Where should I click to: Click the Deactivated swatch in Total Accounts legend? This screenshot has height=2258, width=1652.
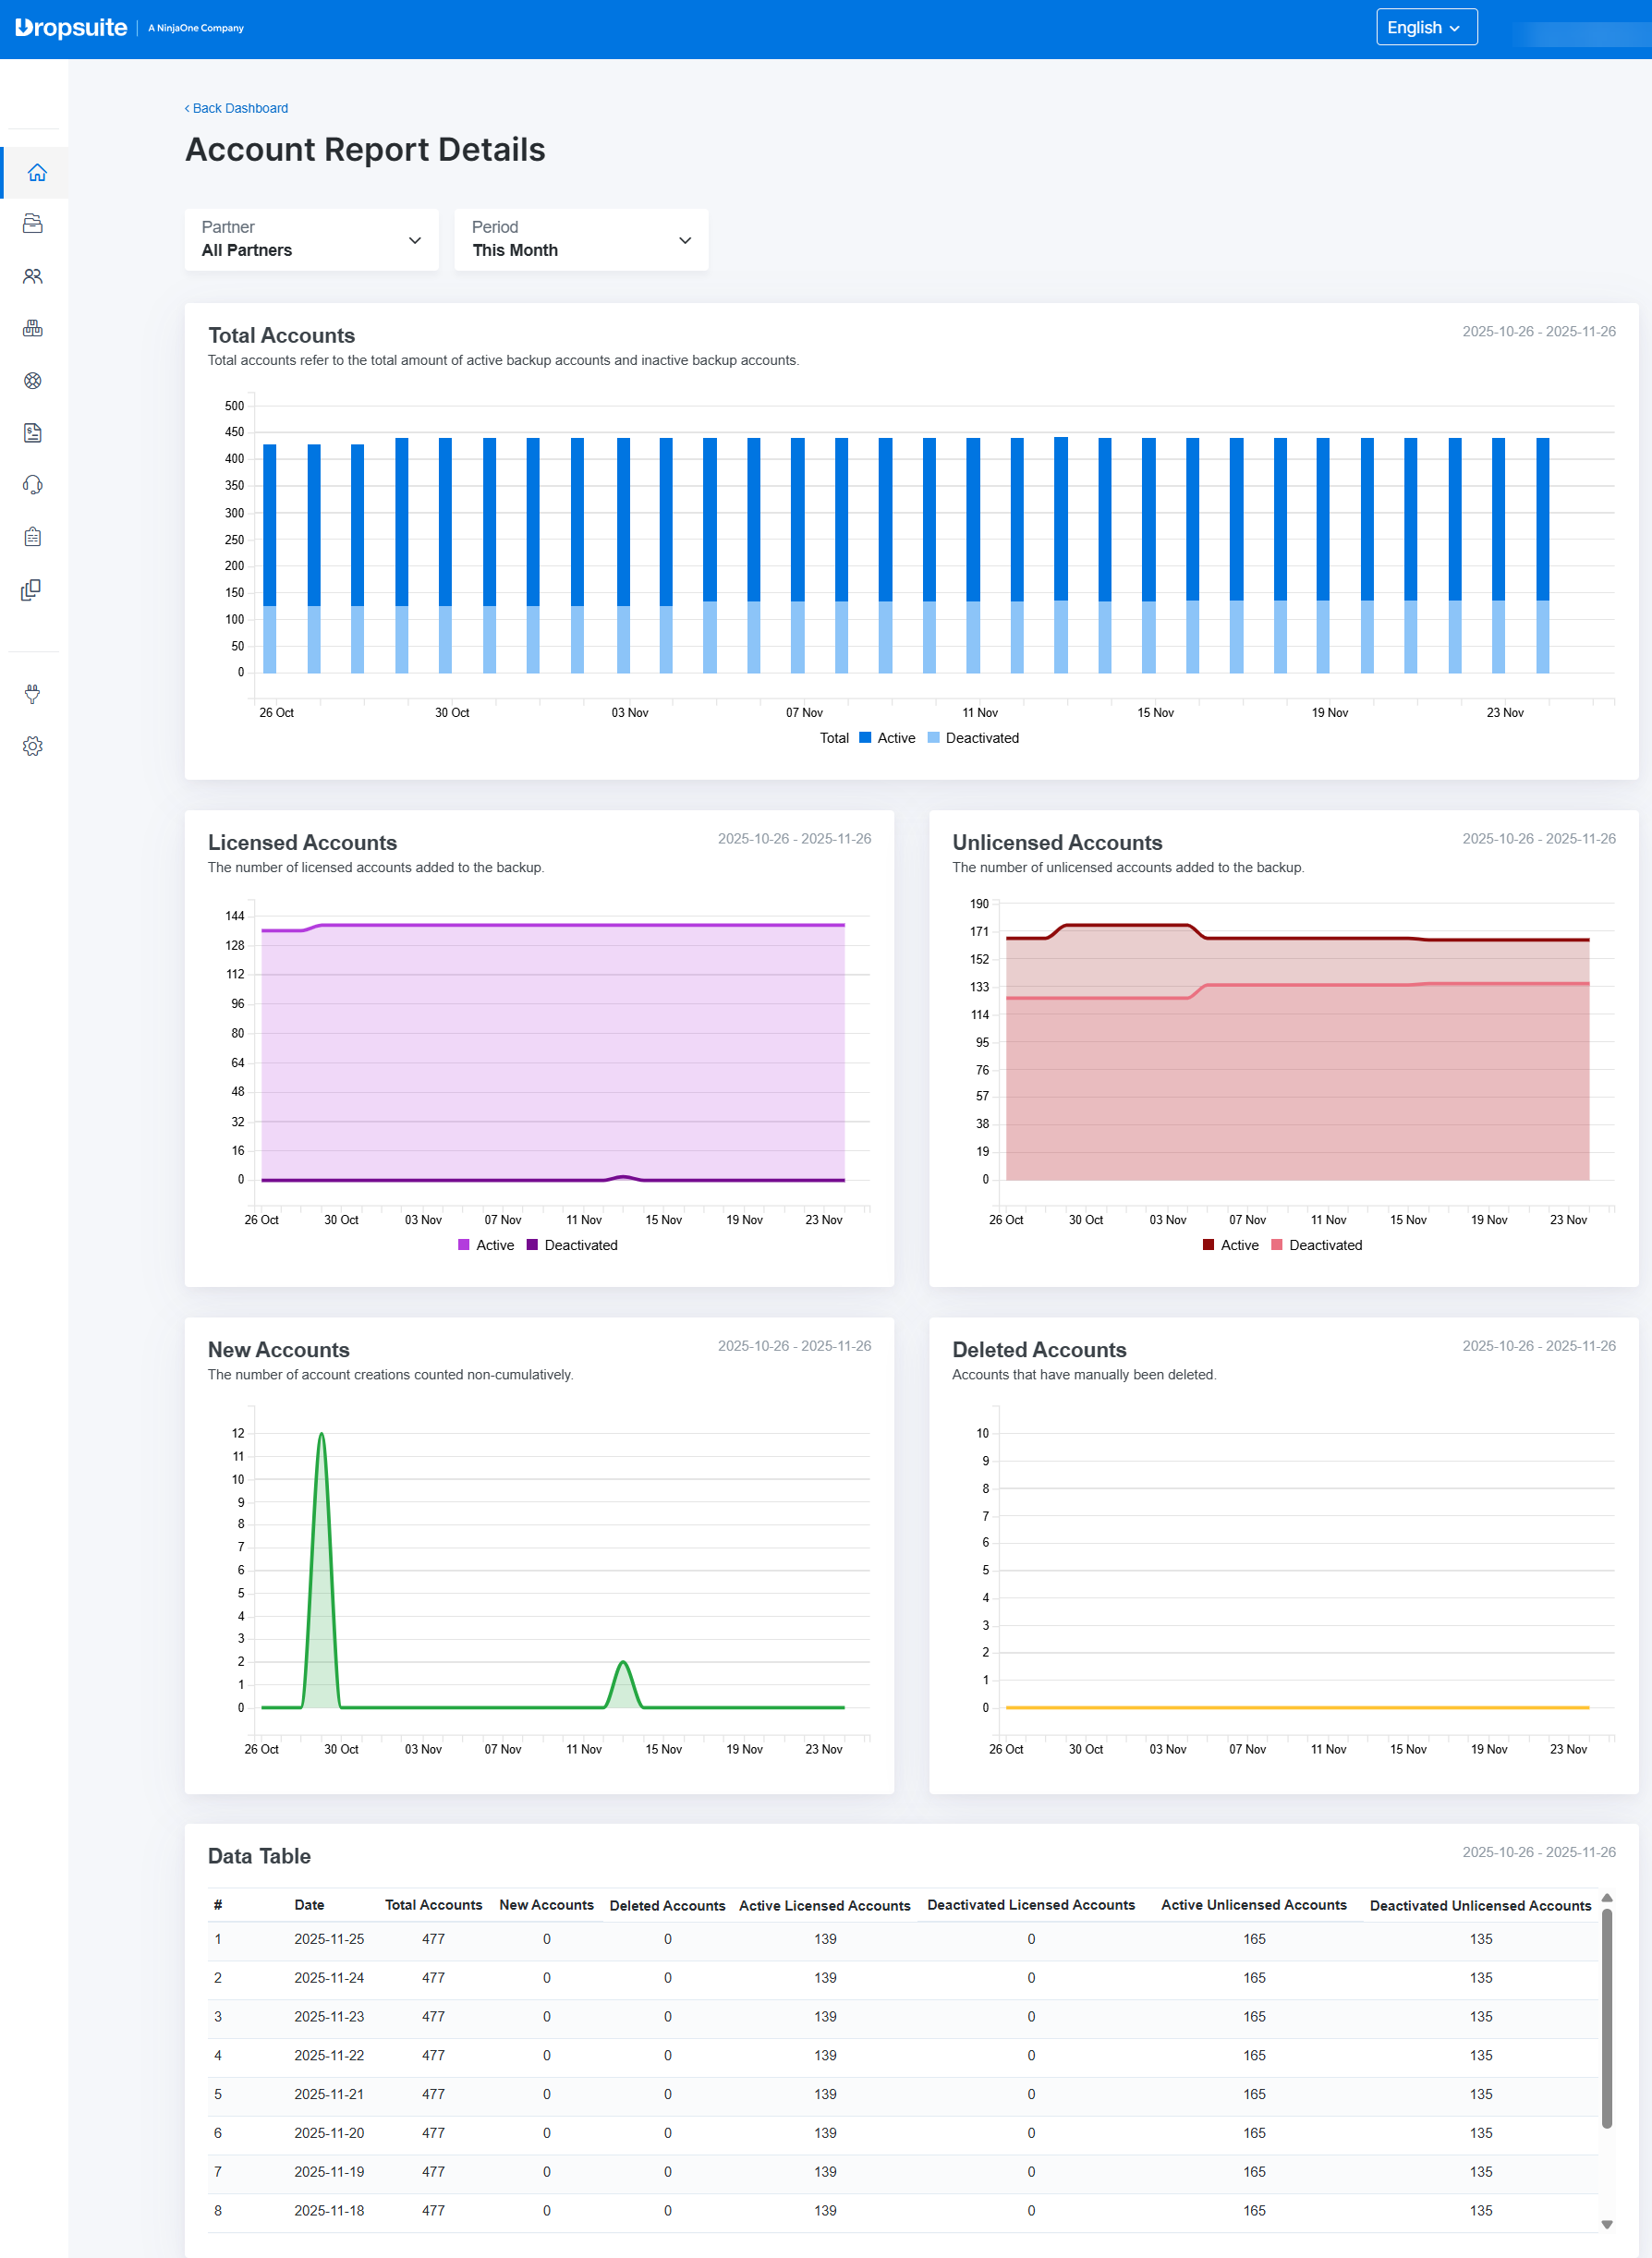pos(933,738)
